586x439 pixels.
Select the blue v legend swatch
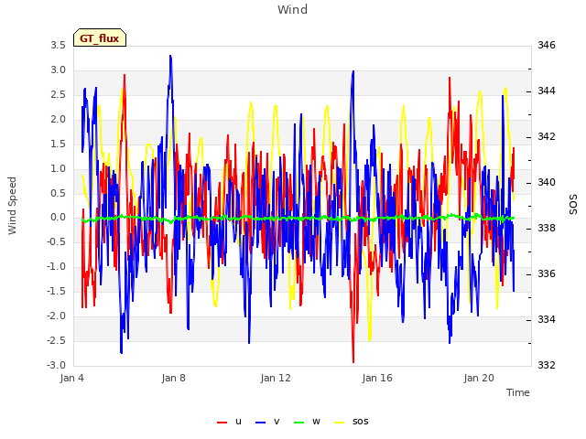click(260, 423)
